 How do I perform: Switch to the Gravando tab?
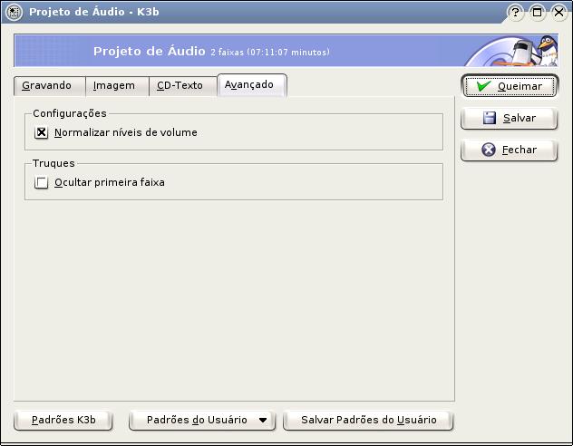pos(50,86)
